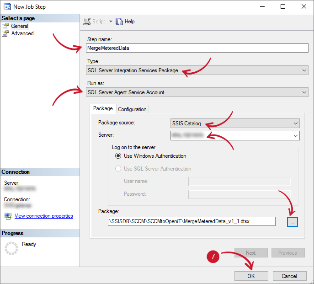Expand the Run as dropdown

(304, 92)
